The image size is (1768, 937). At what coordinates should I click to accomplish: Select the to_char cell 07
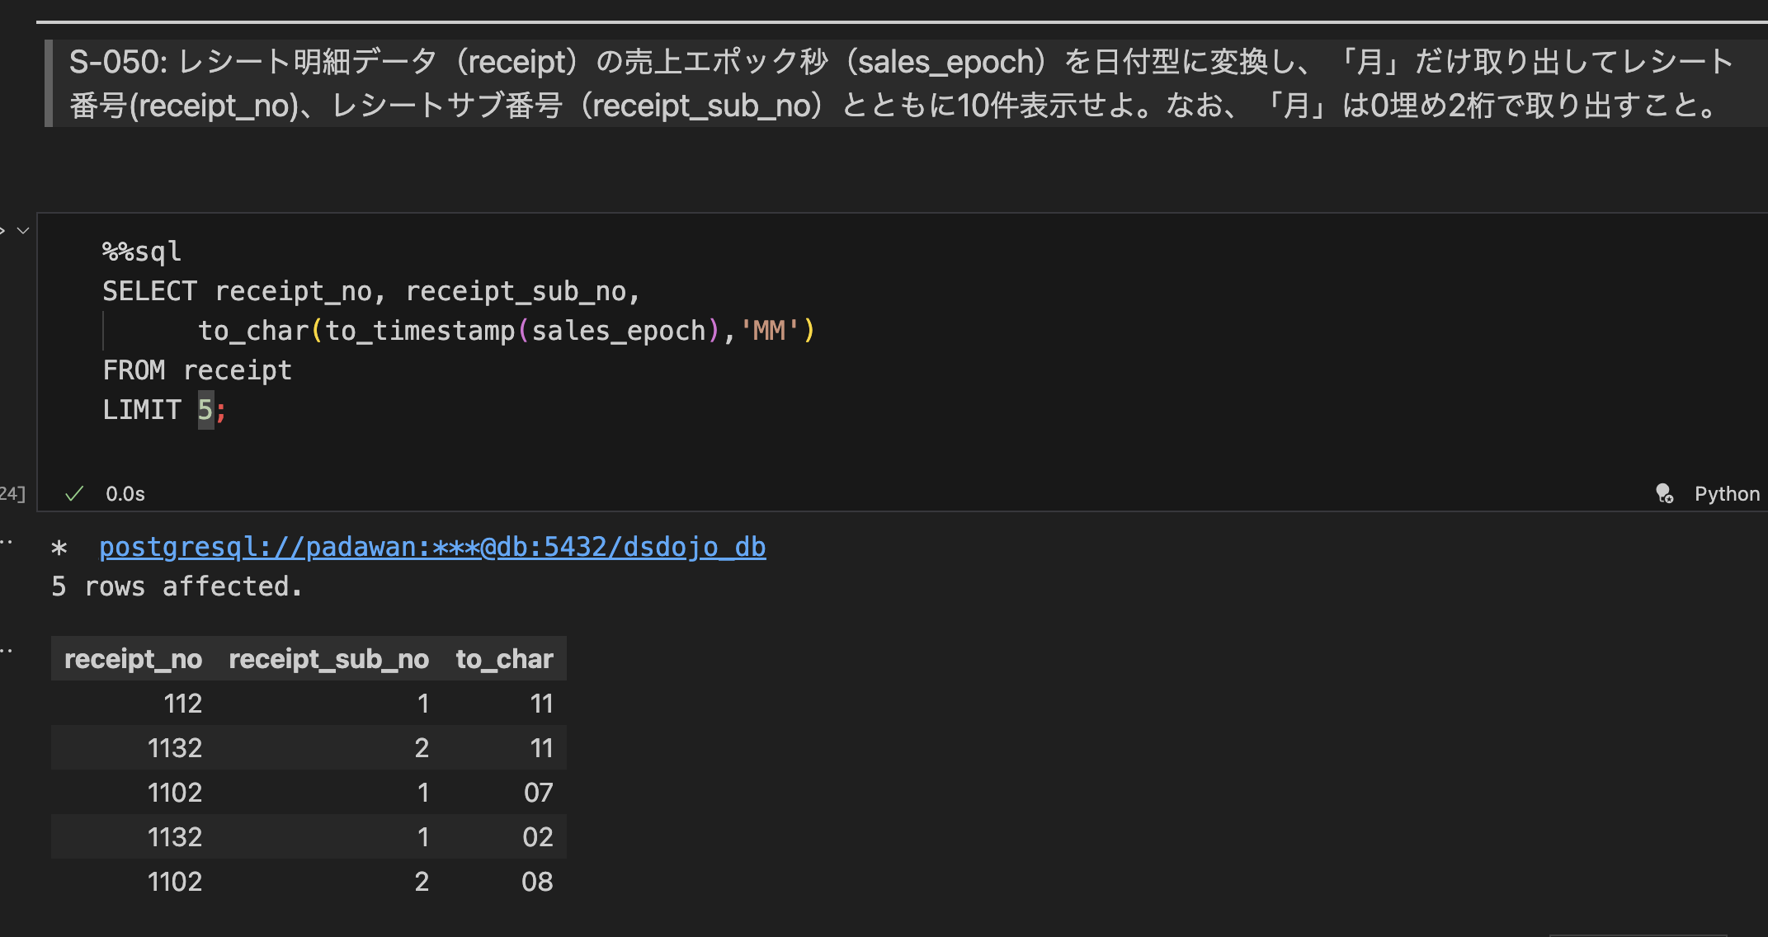click(x=538, y=792)
